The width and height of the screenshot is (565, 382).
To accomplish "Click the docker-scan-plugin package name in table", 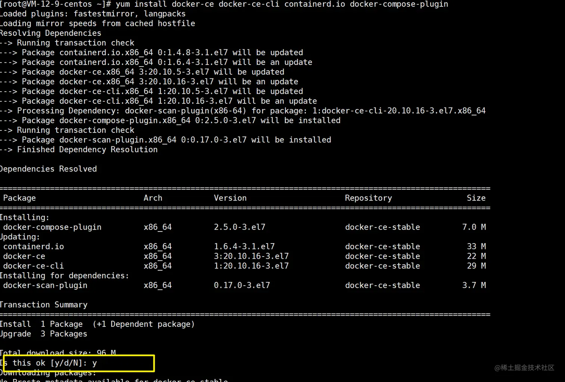I will point(45,286).
